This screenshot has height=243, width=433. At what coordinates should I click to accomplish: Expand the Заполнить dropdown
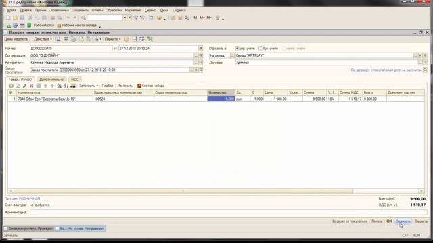[x=89, y=86]
